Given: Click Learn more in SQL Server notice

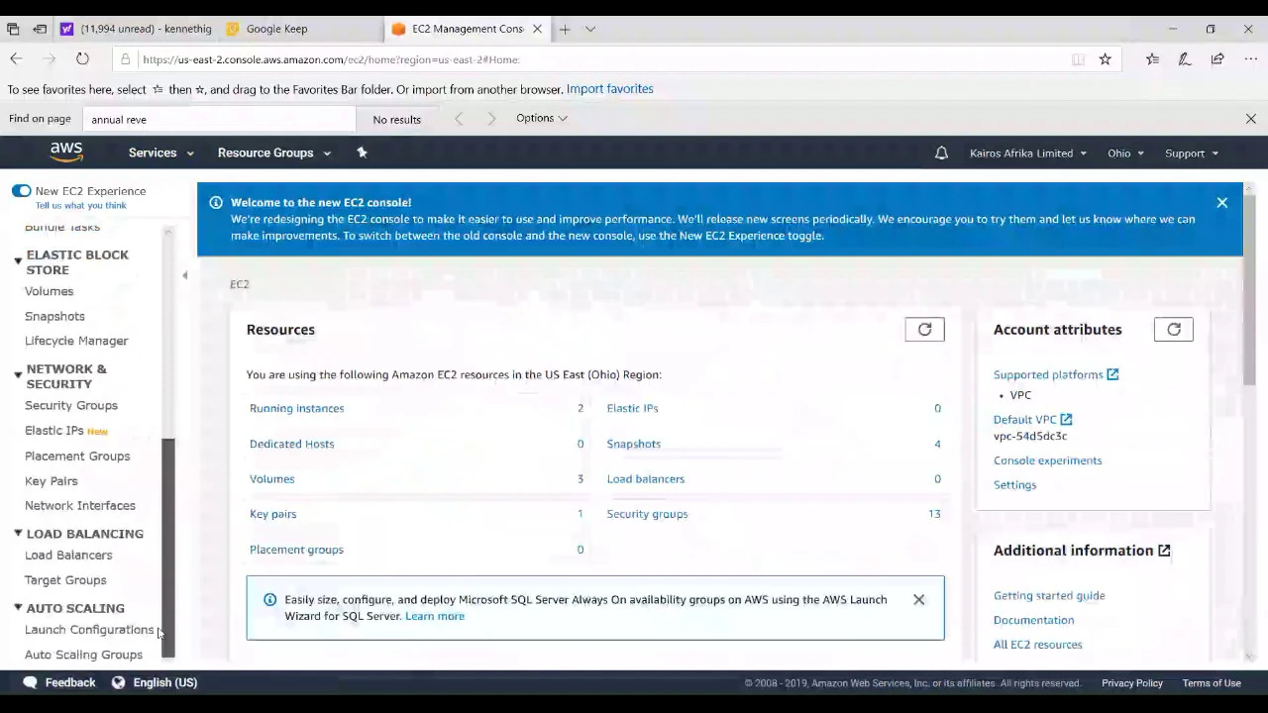Looking at the screenshot, I should 434,616.
